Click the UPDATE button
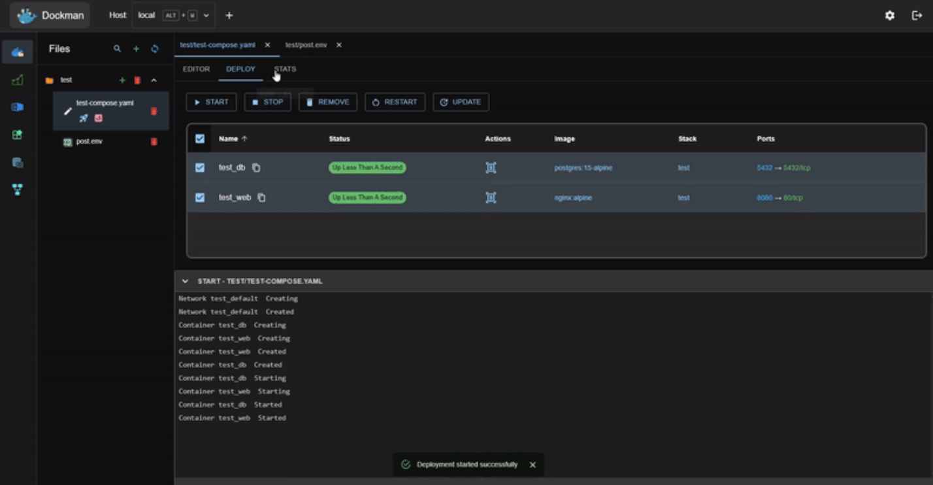This screenshot has height=485, width=933. (461, 102)
